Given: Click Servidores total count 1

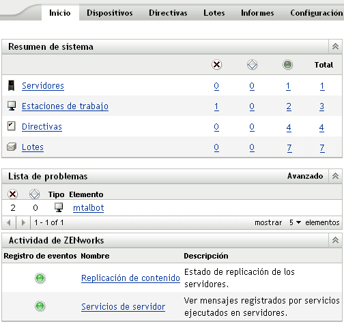Looking at the screenshot, I should (322, 86).
